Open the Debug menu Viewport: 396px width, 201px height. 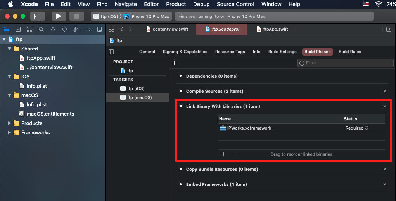coord(201,4)
